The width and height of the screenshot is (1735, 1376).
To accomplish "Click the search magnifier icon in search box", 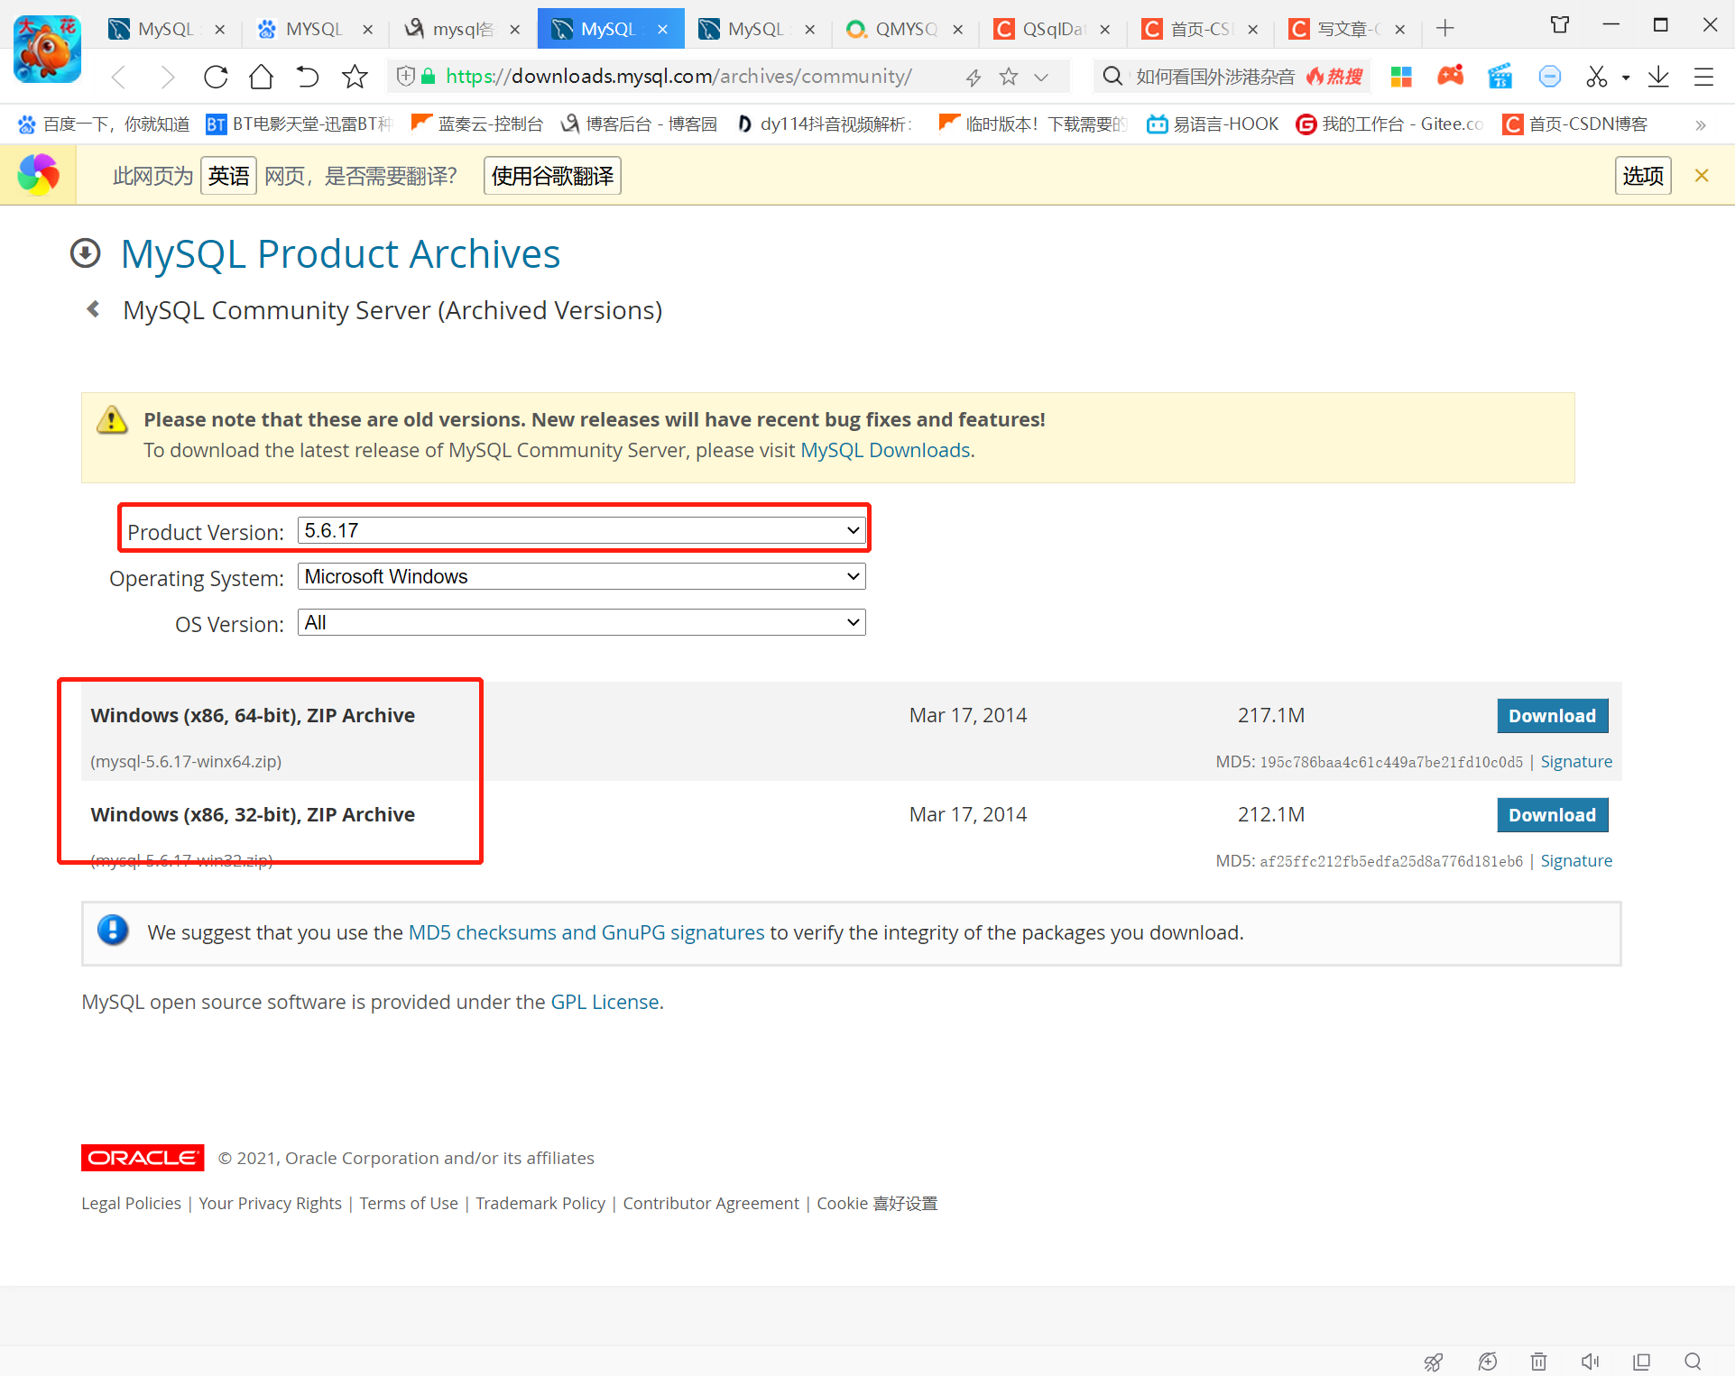I will 1113,77.
